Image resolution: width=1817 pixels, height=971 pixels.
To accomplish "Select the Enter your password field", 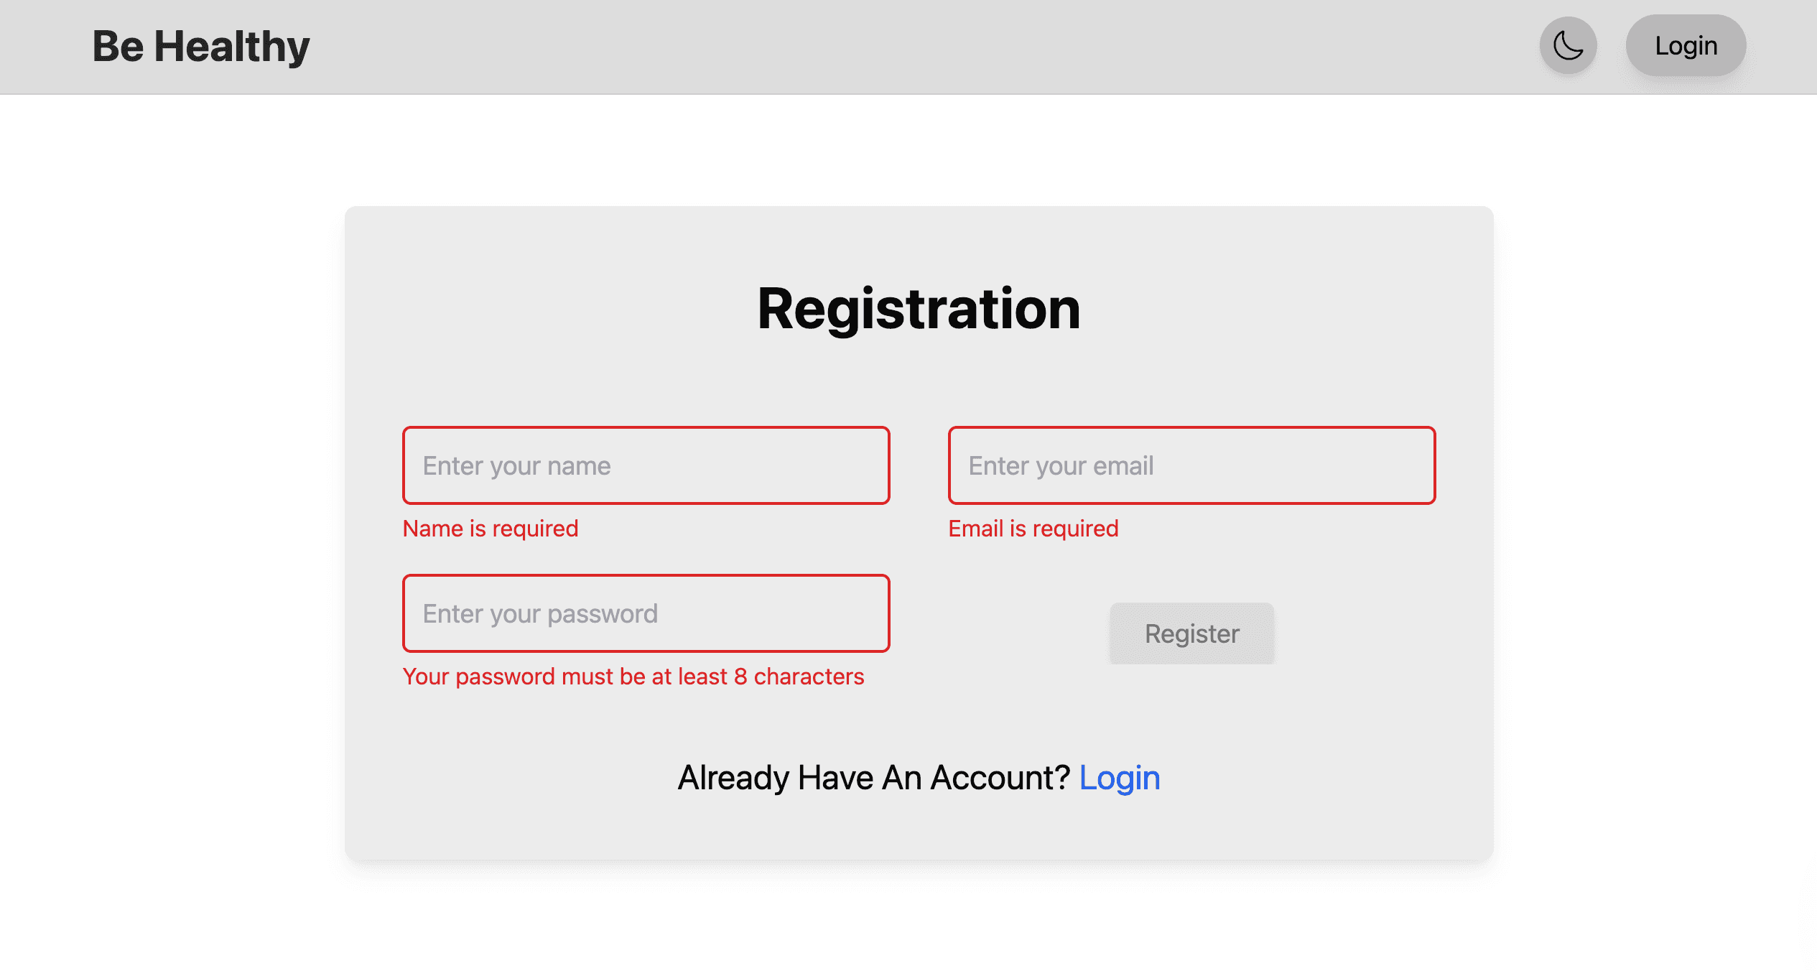I will (646, 613).
